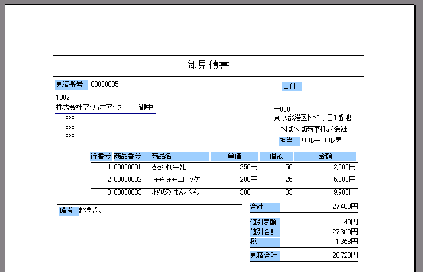
Task: Select customer code 1002
Action: [x=63, y=97]
